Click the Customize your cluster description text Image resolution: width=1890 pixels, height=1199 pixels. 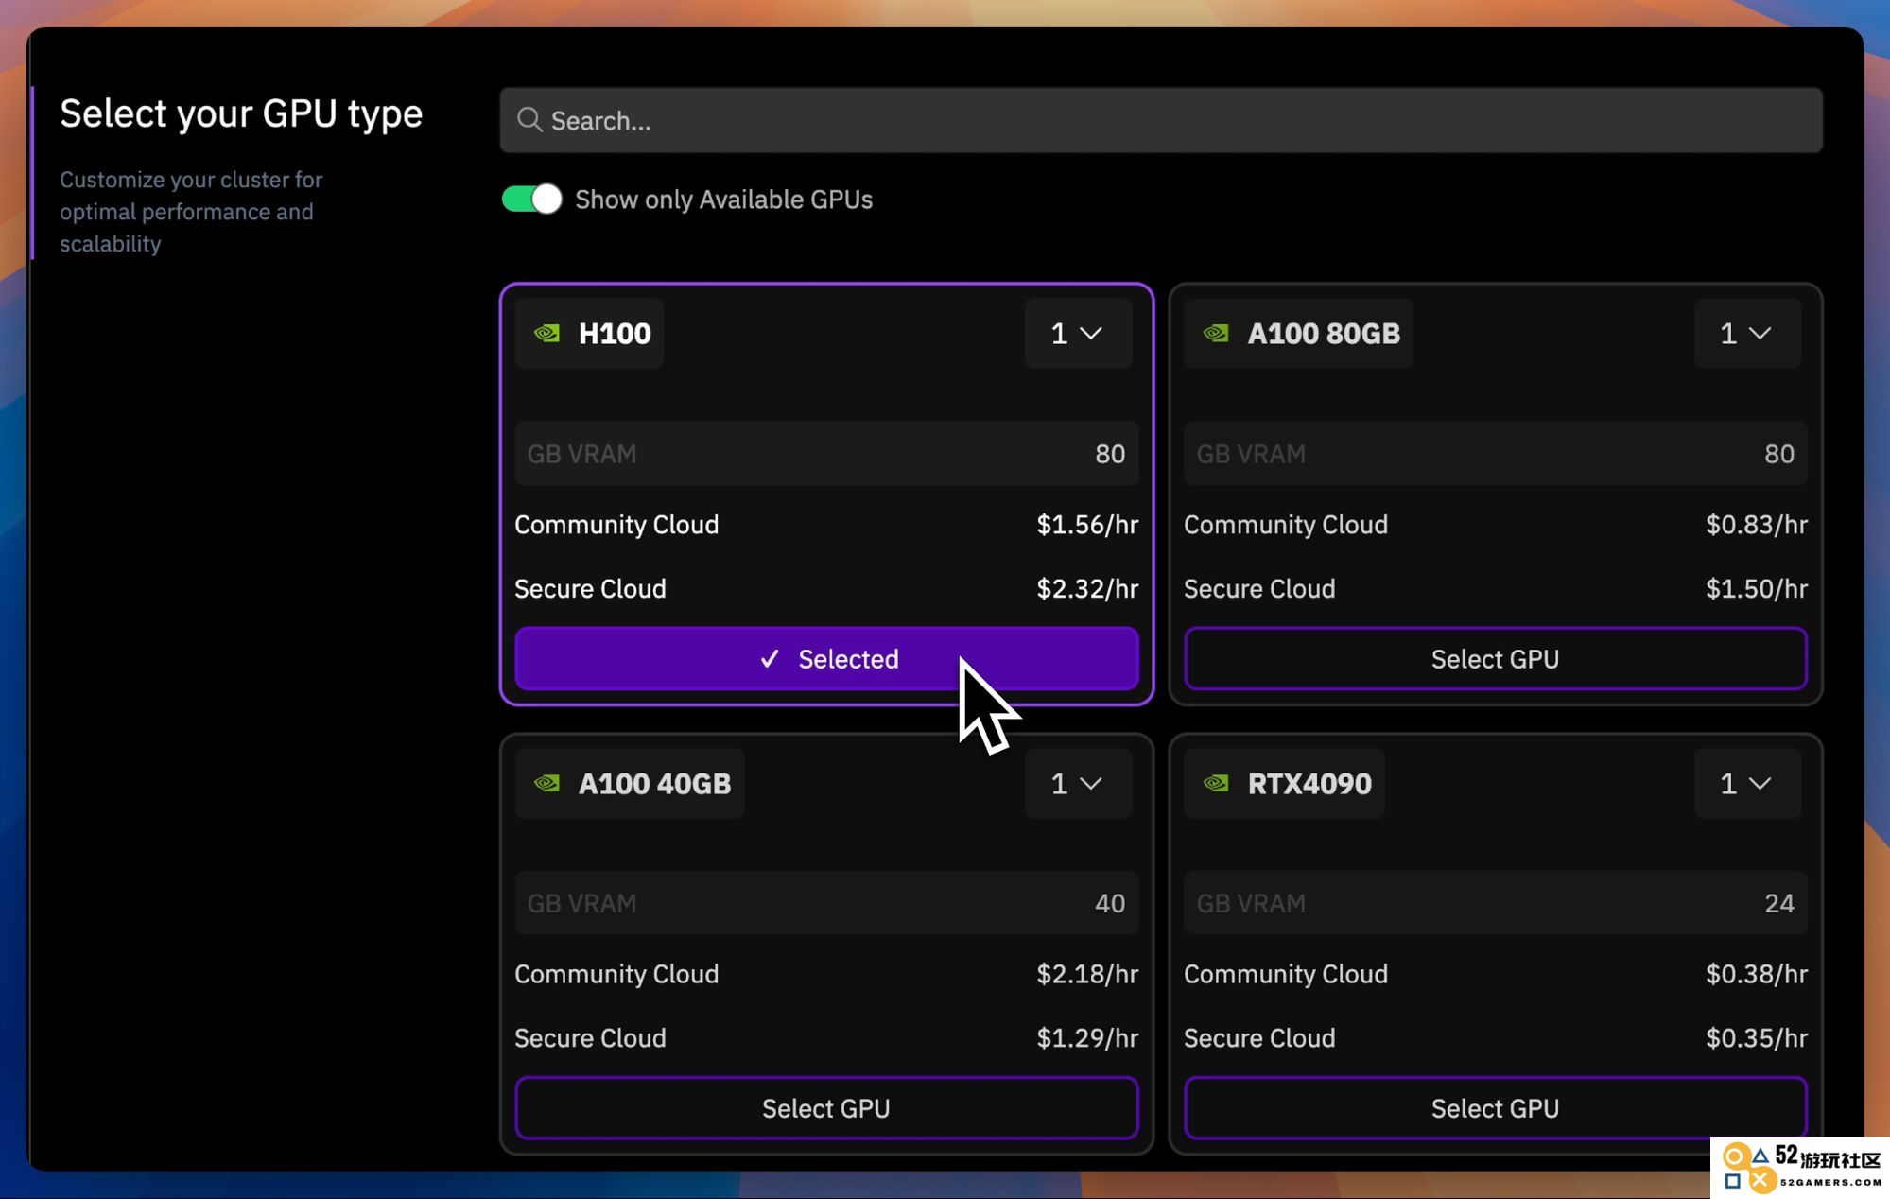pyautogui.click(x=191, y=211)
